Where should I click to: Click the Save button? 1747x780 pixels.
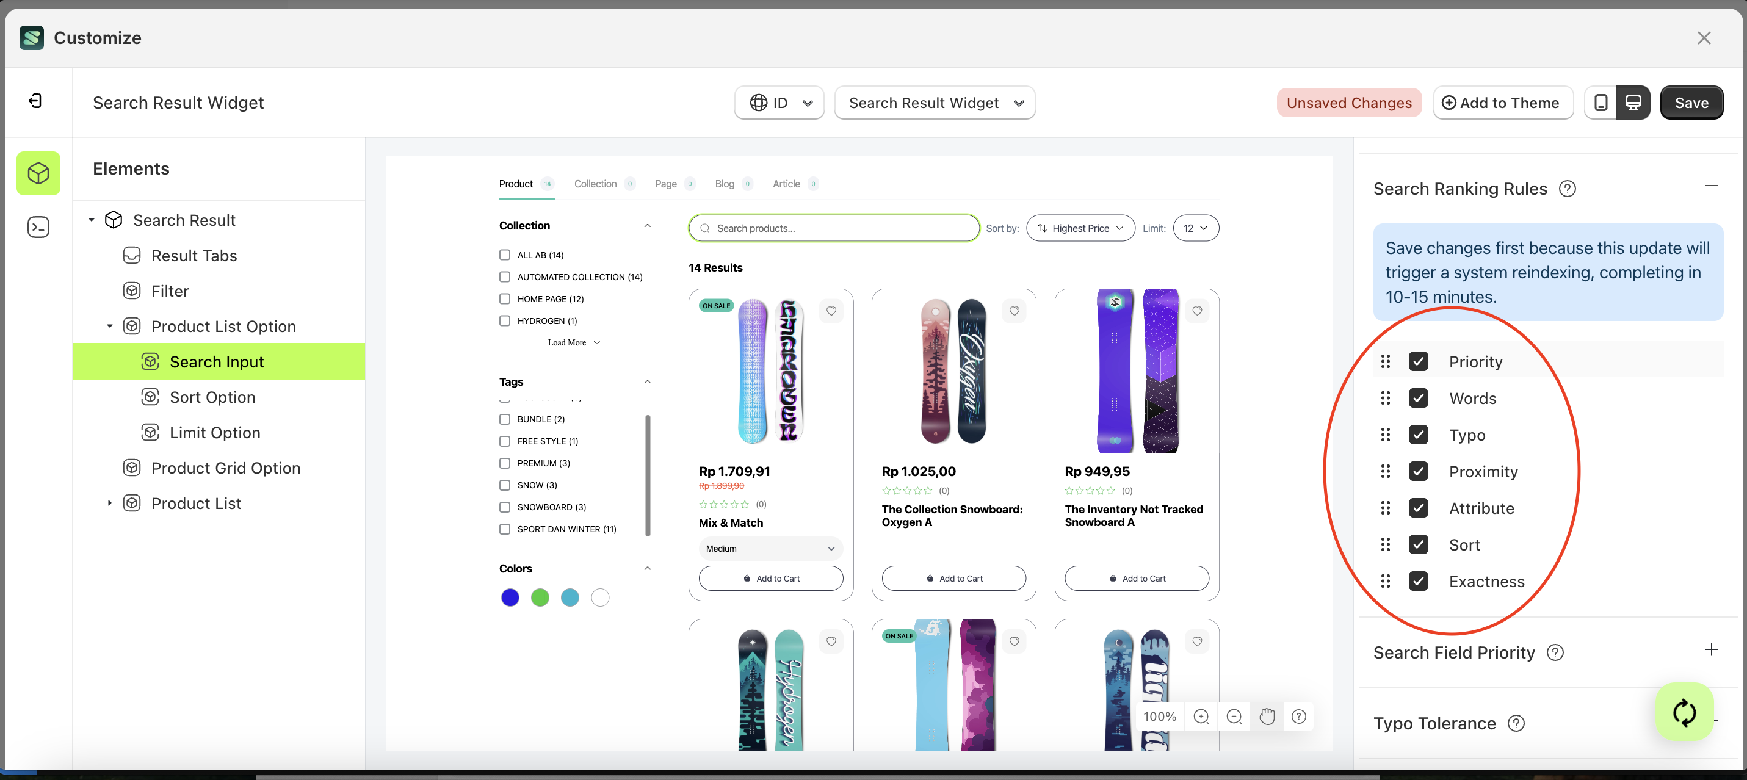click(1691, 103)
